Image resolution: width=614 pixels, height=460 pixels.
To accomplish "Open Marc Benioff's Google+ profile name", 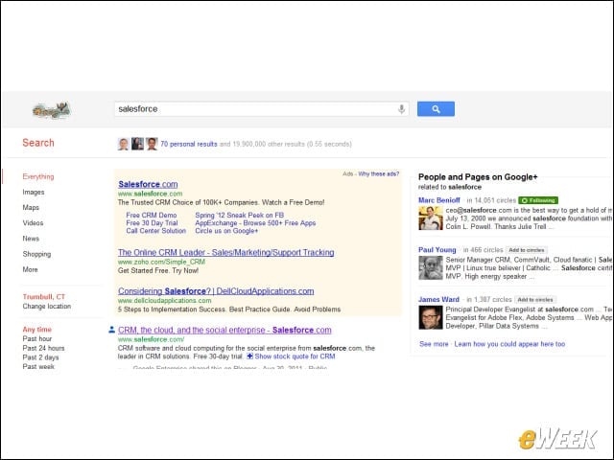I will click(x=439, y=200).
